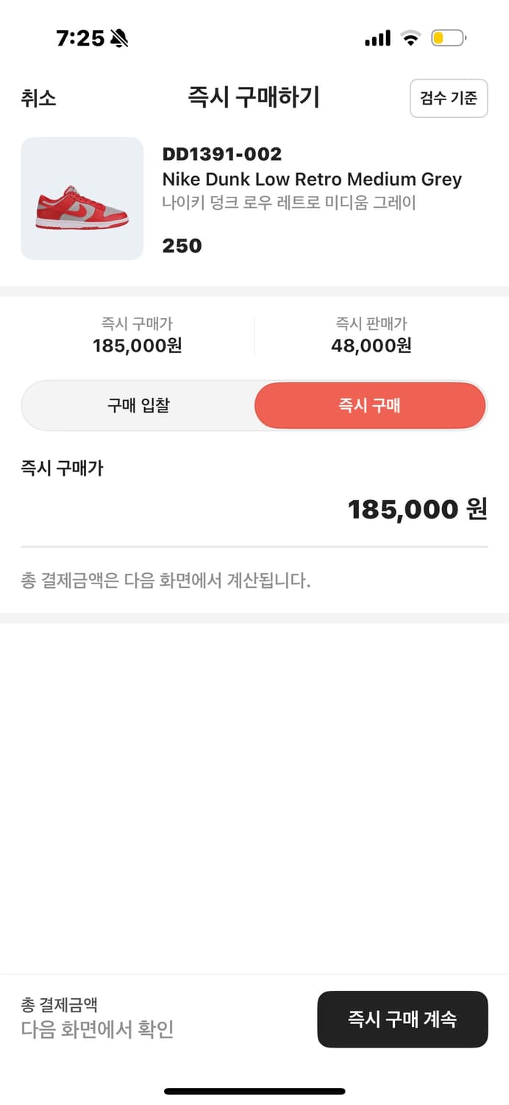Screen dimensions: 509x1105
Task: Tap the Wi-Fi status icon
Action: coord(410,38)
